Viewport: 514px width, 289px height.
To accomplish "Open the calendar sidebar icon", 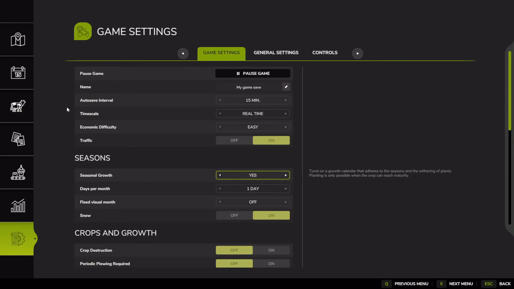I will 18,73.
